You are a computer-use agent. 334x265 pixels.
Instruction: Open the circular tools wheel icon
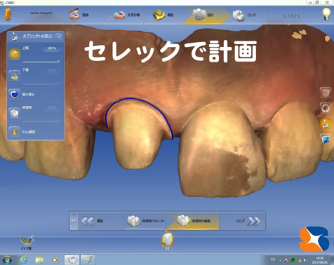tap(326, 108)
